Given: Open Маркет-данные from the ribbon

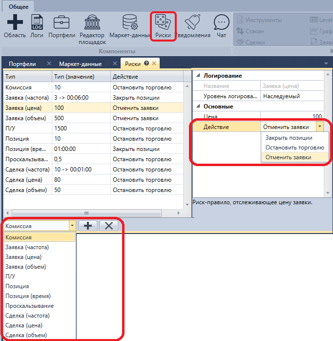Looking at the screenshot, I should coord(130,26).
